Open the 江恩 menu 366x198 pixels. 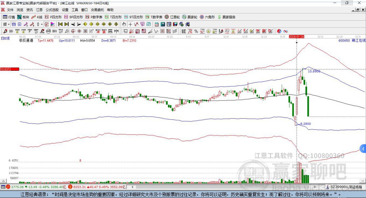pyautogui.click(x=39, y=10)
